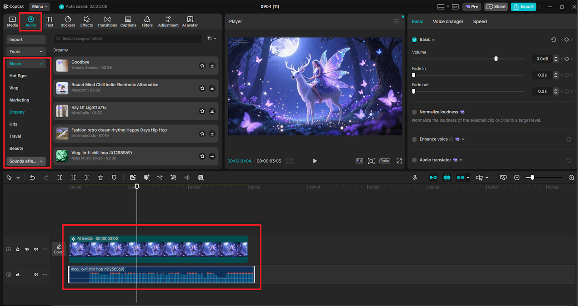Mute the audio track
Screen dimensions: 582x307
(x=36, y=275)
